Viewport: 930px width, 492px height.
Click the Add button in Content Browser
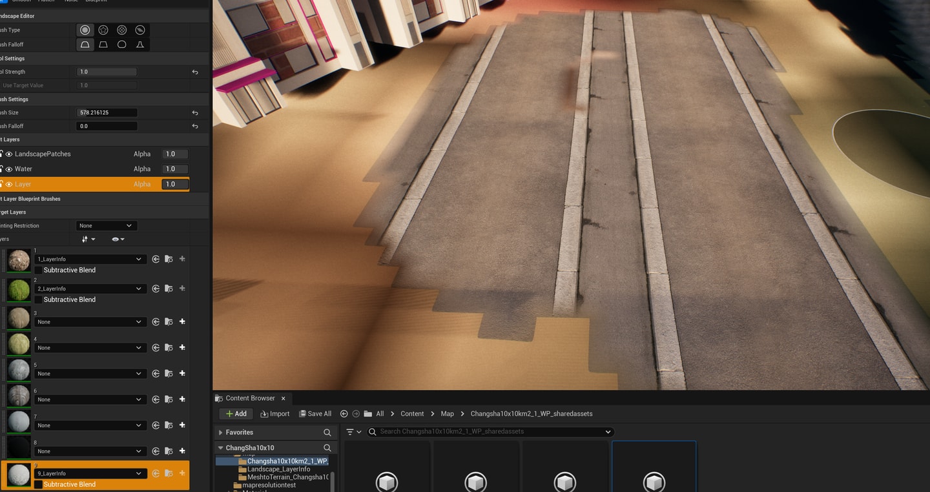tap(236, 414)
